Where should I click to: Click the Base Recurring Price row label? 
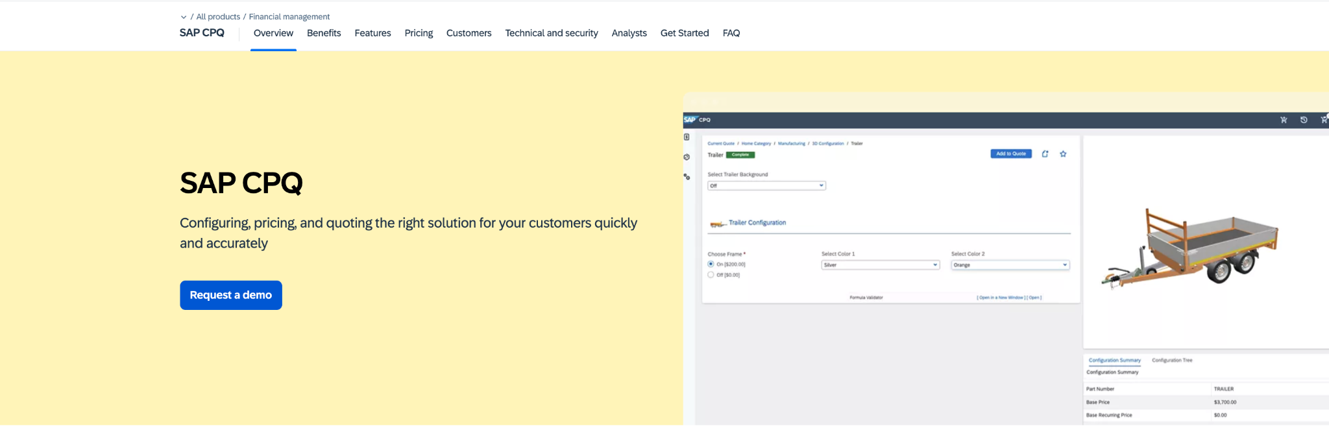point(1109,415)
